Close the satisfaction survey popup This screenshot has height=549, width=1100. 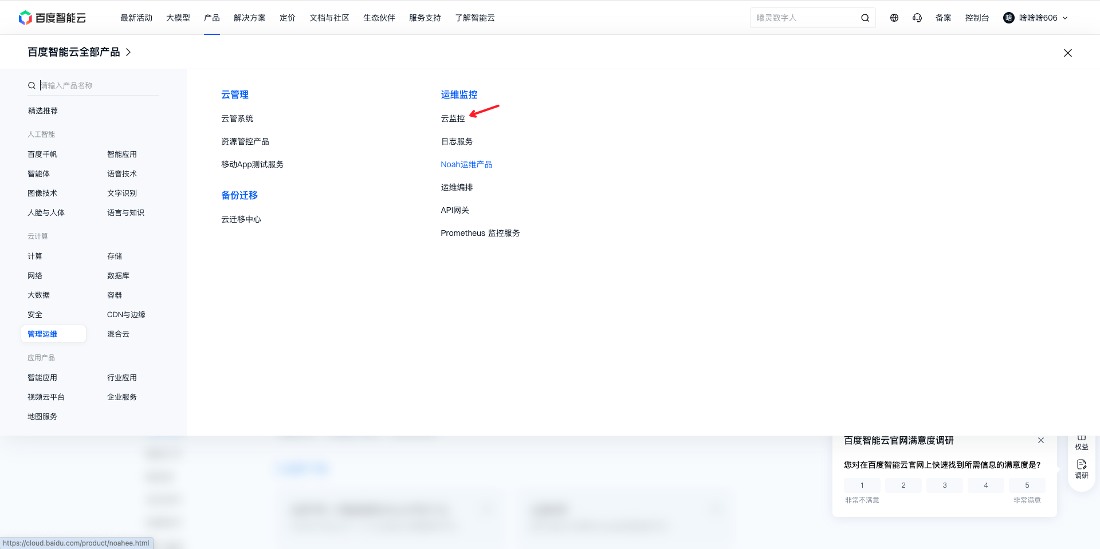tap(1041, 440)
